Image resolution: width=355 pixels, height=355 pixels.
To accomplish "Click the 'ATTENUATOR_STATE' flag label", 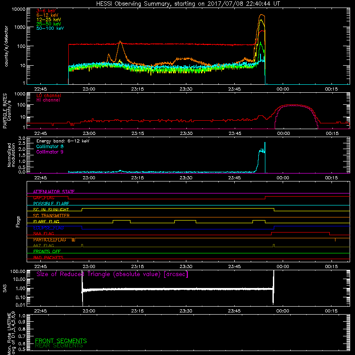I will pyautogui.click(x=54, y=192).
